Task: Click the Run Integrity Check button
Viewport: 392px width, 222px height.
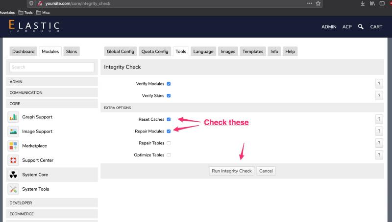Action: (231, 171)
